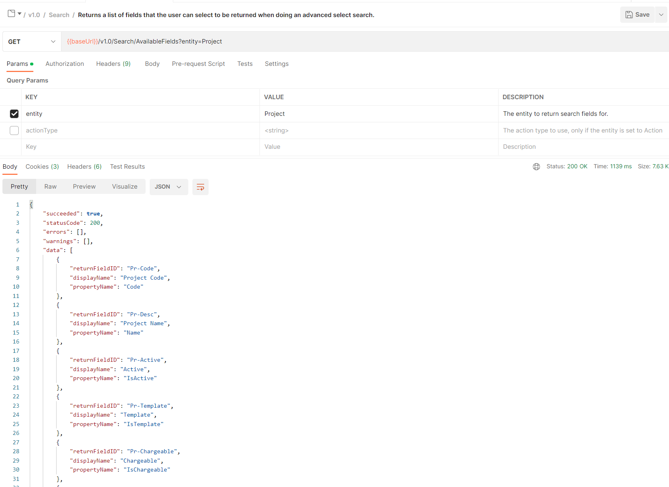
Task: Open the Pre-request Script tab
Action: tap(198, 64)
